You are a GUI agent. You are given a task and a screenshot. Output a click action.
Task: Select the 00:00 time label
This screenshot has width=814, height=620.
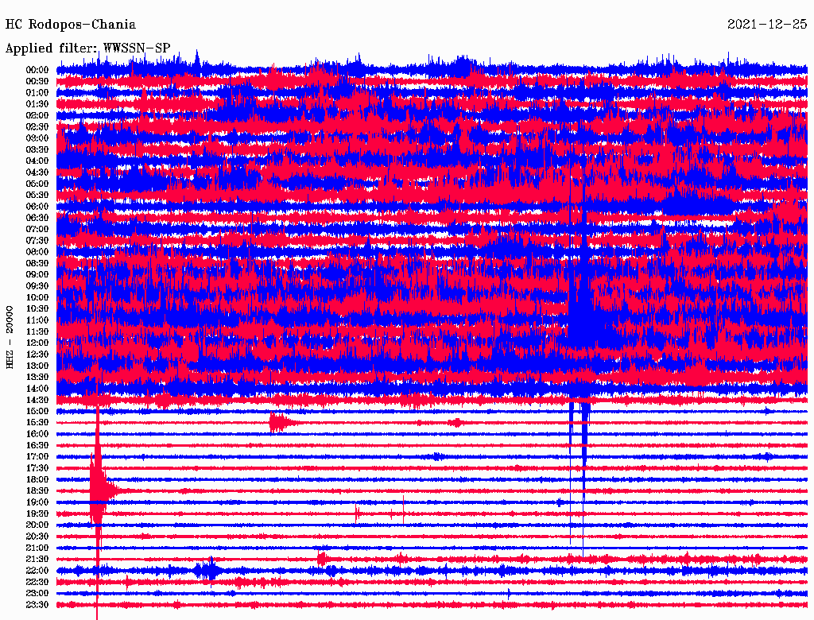point(37,70)
